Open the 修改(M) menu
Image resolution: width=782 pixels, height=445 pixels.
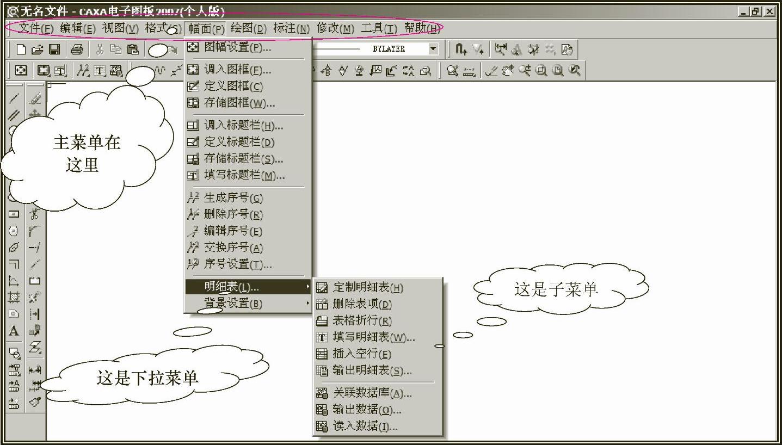[335, 28]
